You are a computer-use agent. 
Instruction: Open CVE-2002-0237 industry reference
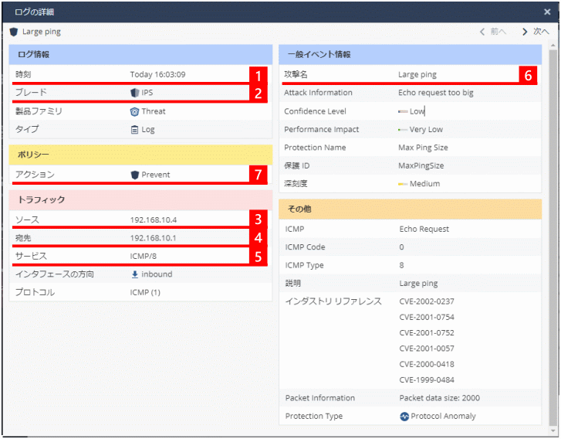[426, 301]
